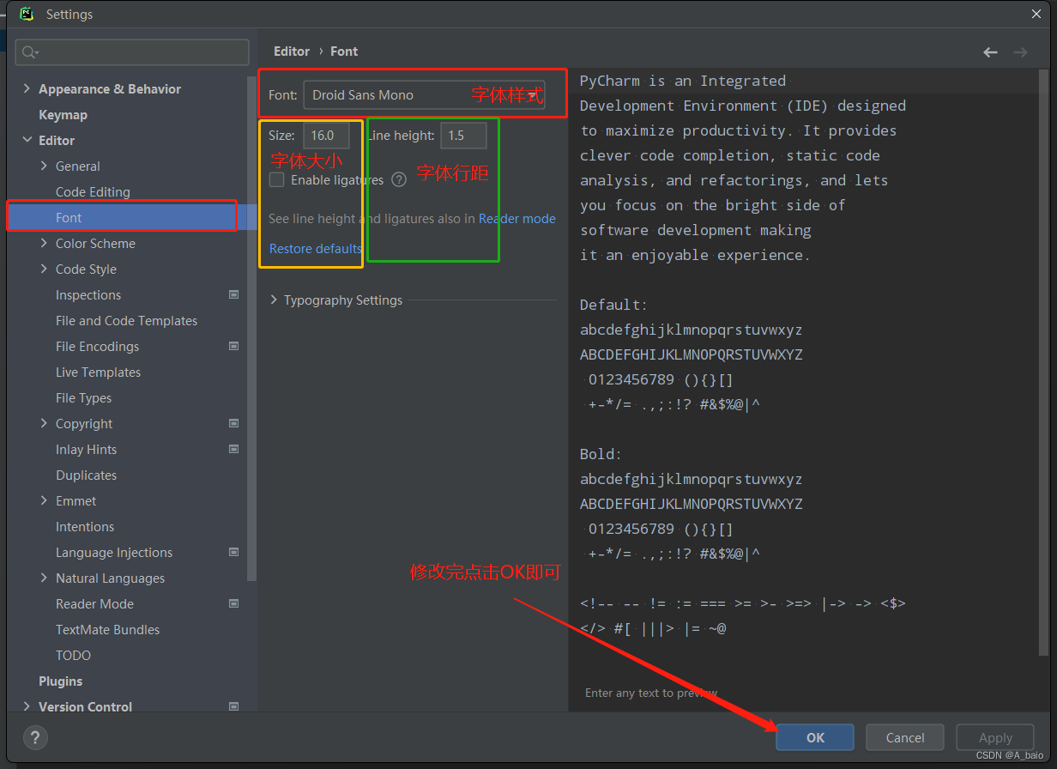Enable ligatures checkbox

click(276, 180)
